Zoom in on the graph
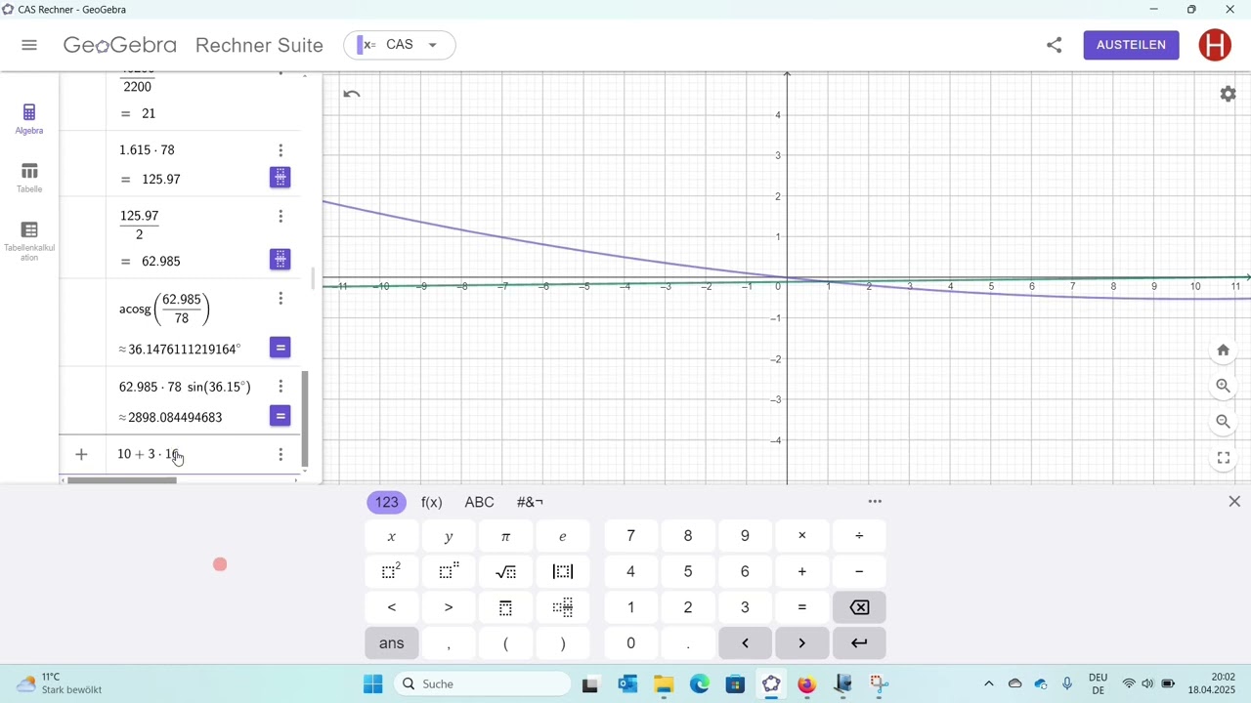This screenshot has width=1251, height=703. (1223, 386)
